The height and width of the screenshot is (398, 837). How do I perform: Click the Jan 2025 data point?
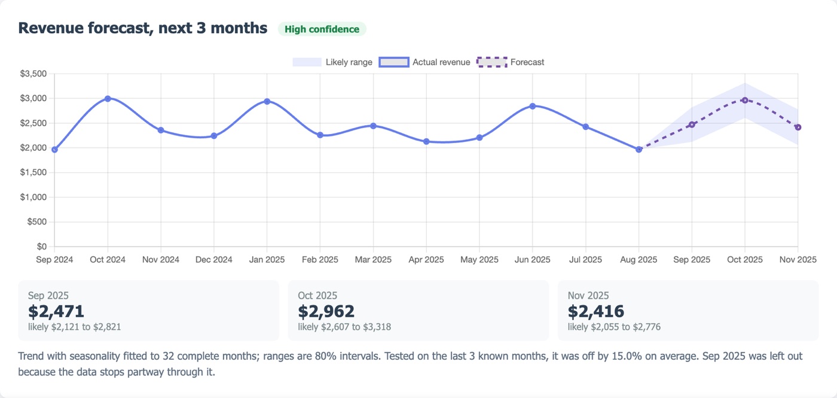pyautogui.click(x=267, y=101)
